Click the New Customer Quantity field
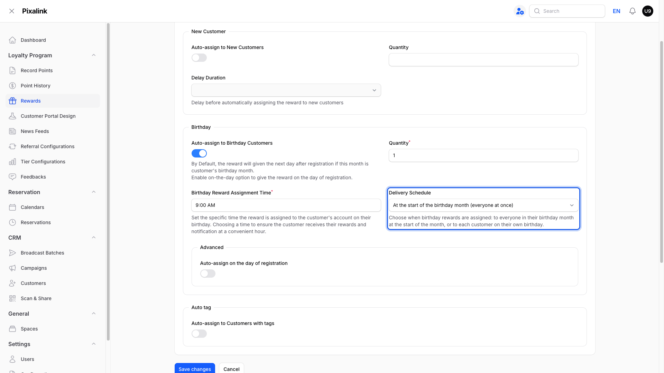 (483, 60)
